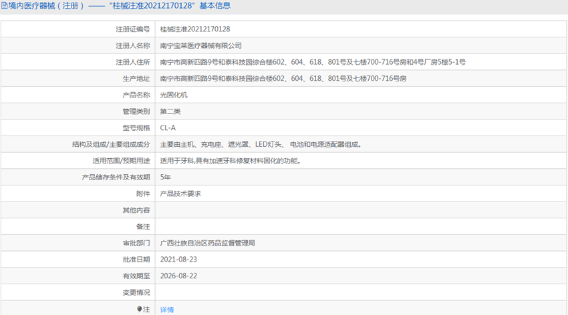Click the 生产地址 production address value
Image resolution: width=568 pixels, height=315 pixels.
point(283,79)
